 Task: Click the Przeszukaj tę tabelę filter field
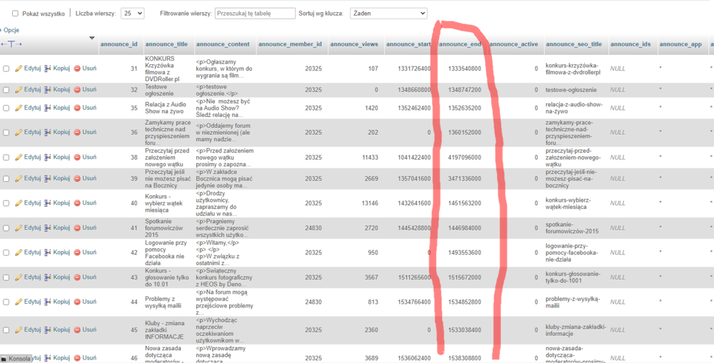tap(254, 14)
